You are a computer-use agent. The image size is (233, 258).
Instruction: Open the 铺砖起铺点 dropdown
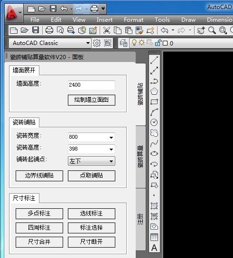pos(92,161)
